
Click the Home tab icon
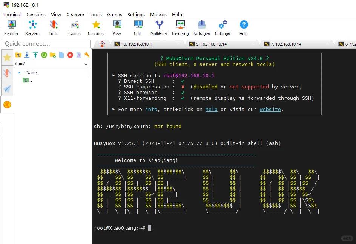[x=102, y=44]
